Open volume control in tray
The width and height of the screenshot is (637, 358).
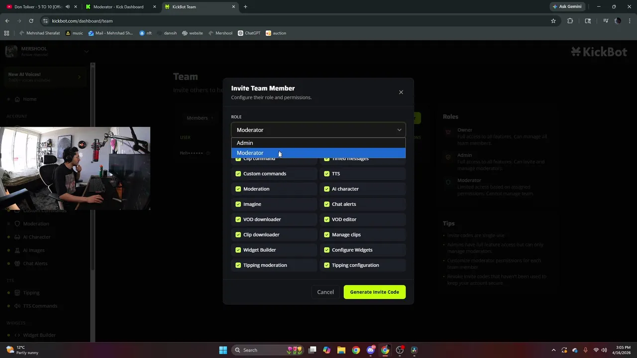click(x=605, y=350)
